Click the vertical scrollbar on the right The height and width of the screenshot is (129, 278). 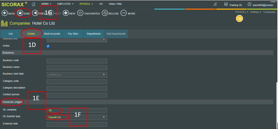point(276,105)
